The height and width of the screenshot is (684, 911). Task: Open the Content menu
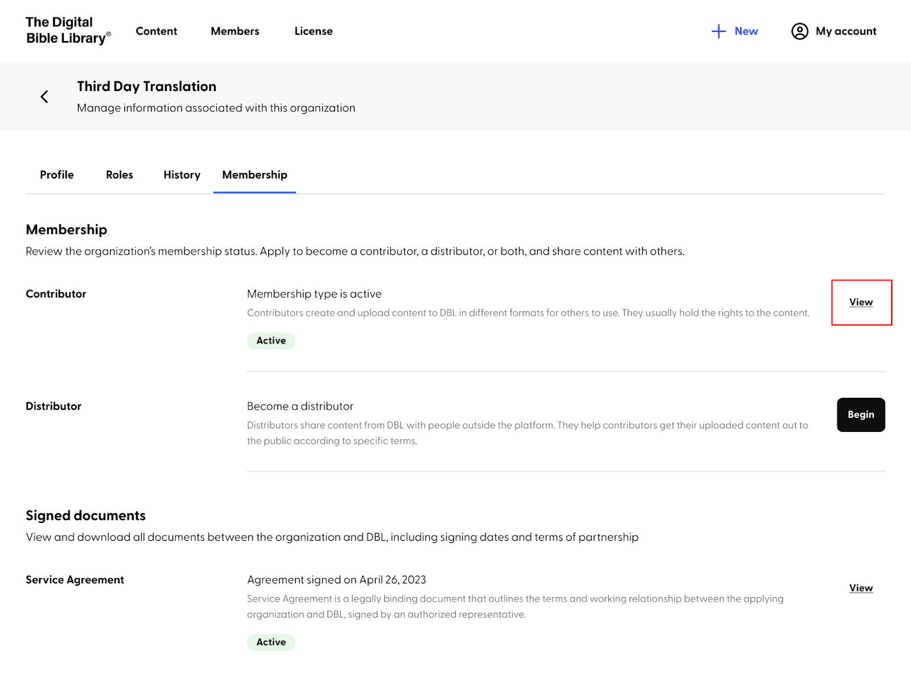point(157,31)
